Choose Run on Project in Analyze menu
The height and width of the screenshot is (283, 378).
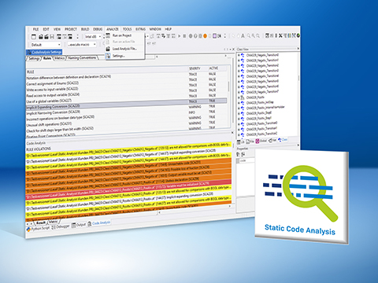coord(122,35)
